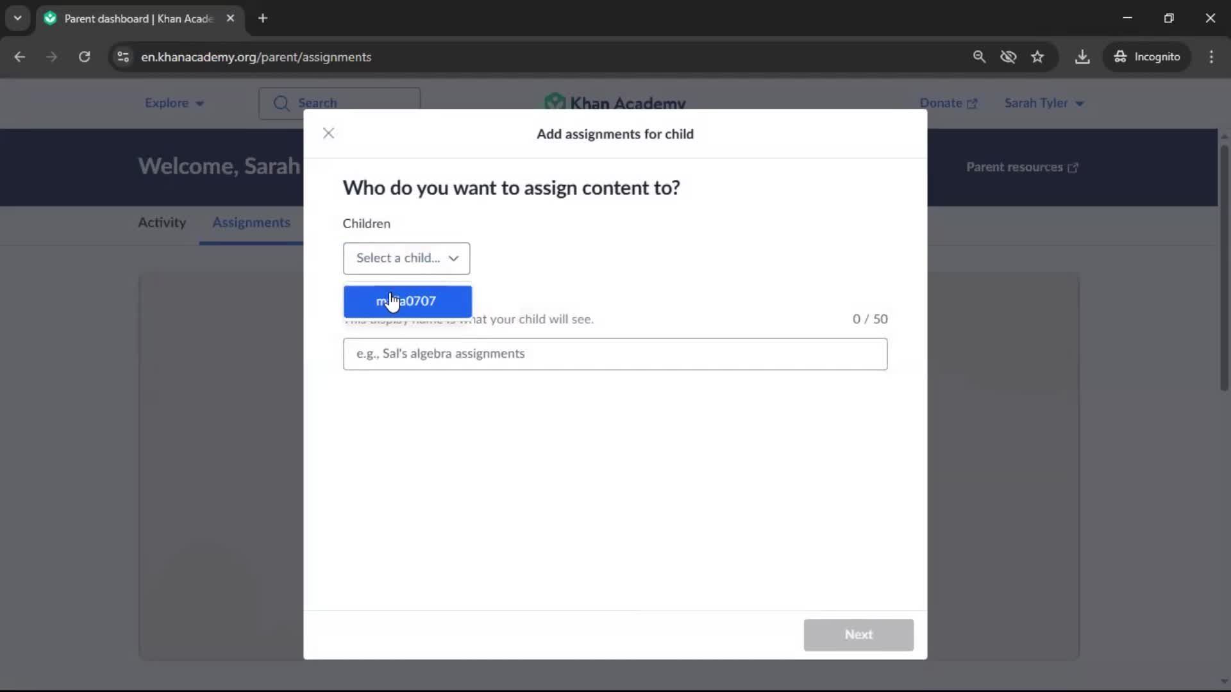Open a new browser tab
This screenshot has width=1231, height=692.
(x=263, y=18)
